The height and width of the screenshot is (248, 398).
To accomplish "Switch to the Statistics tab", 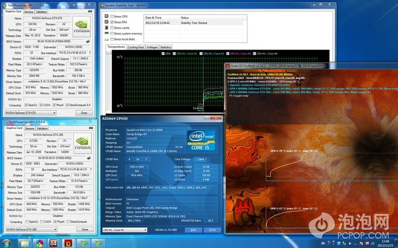I will pos(166,47).
